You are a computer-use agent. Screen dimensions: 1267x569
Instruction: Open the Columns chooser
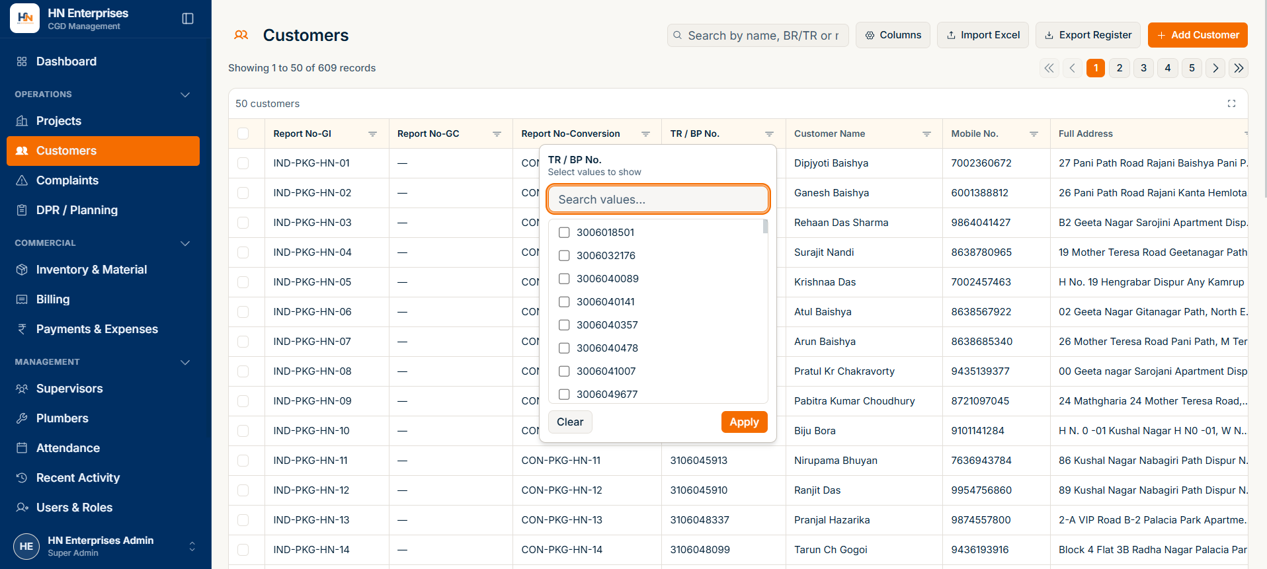coord(893,35)
